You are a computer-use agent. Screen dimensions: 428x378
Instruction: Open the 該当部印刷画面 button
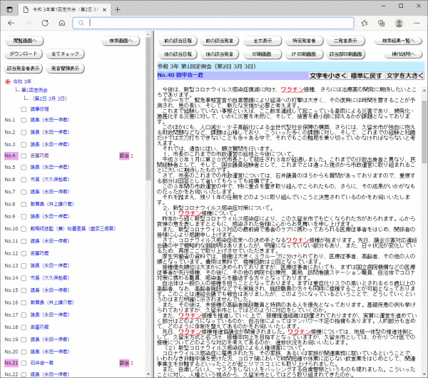coord(345,54)
